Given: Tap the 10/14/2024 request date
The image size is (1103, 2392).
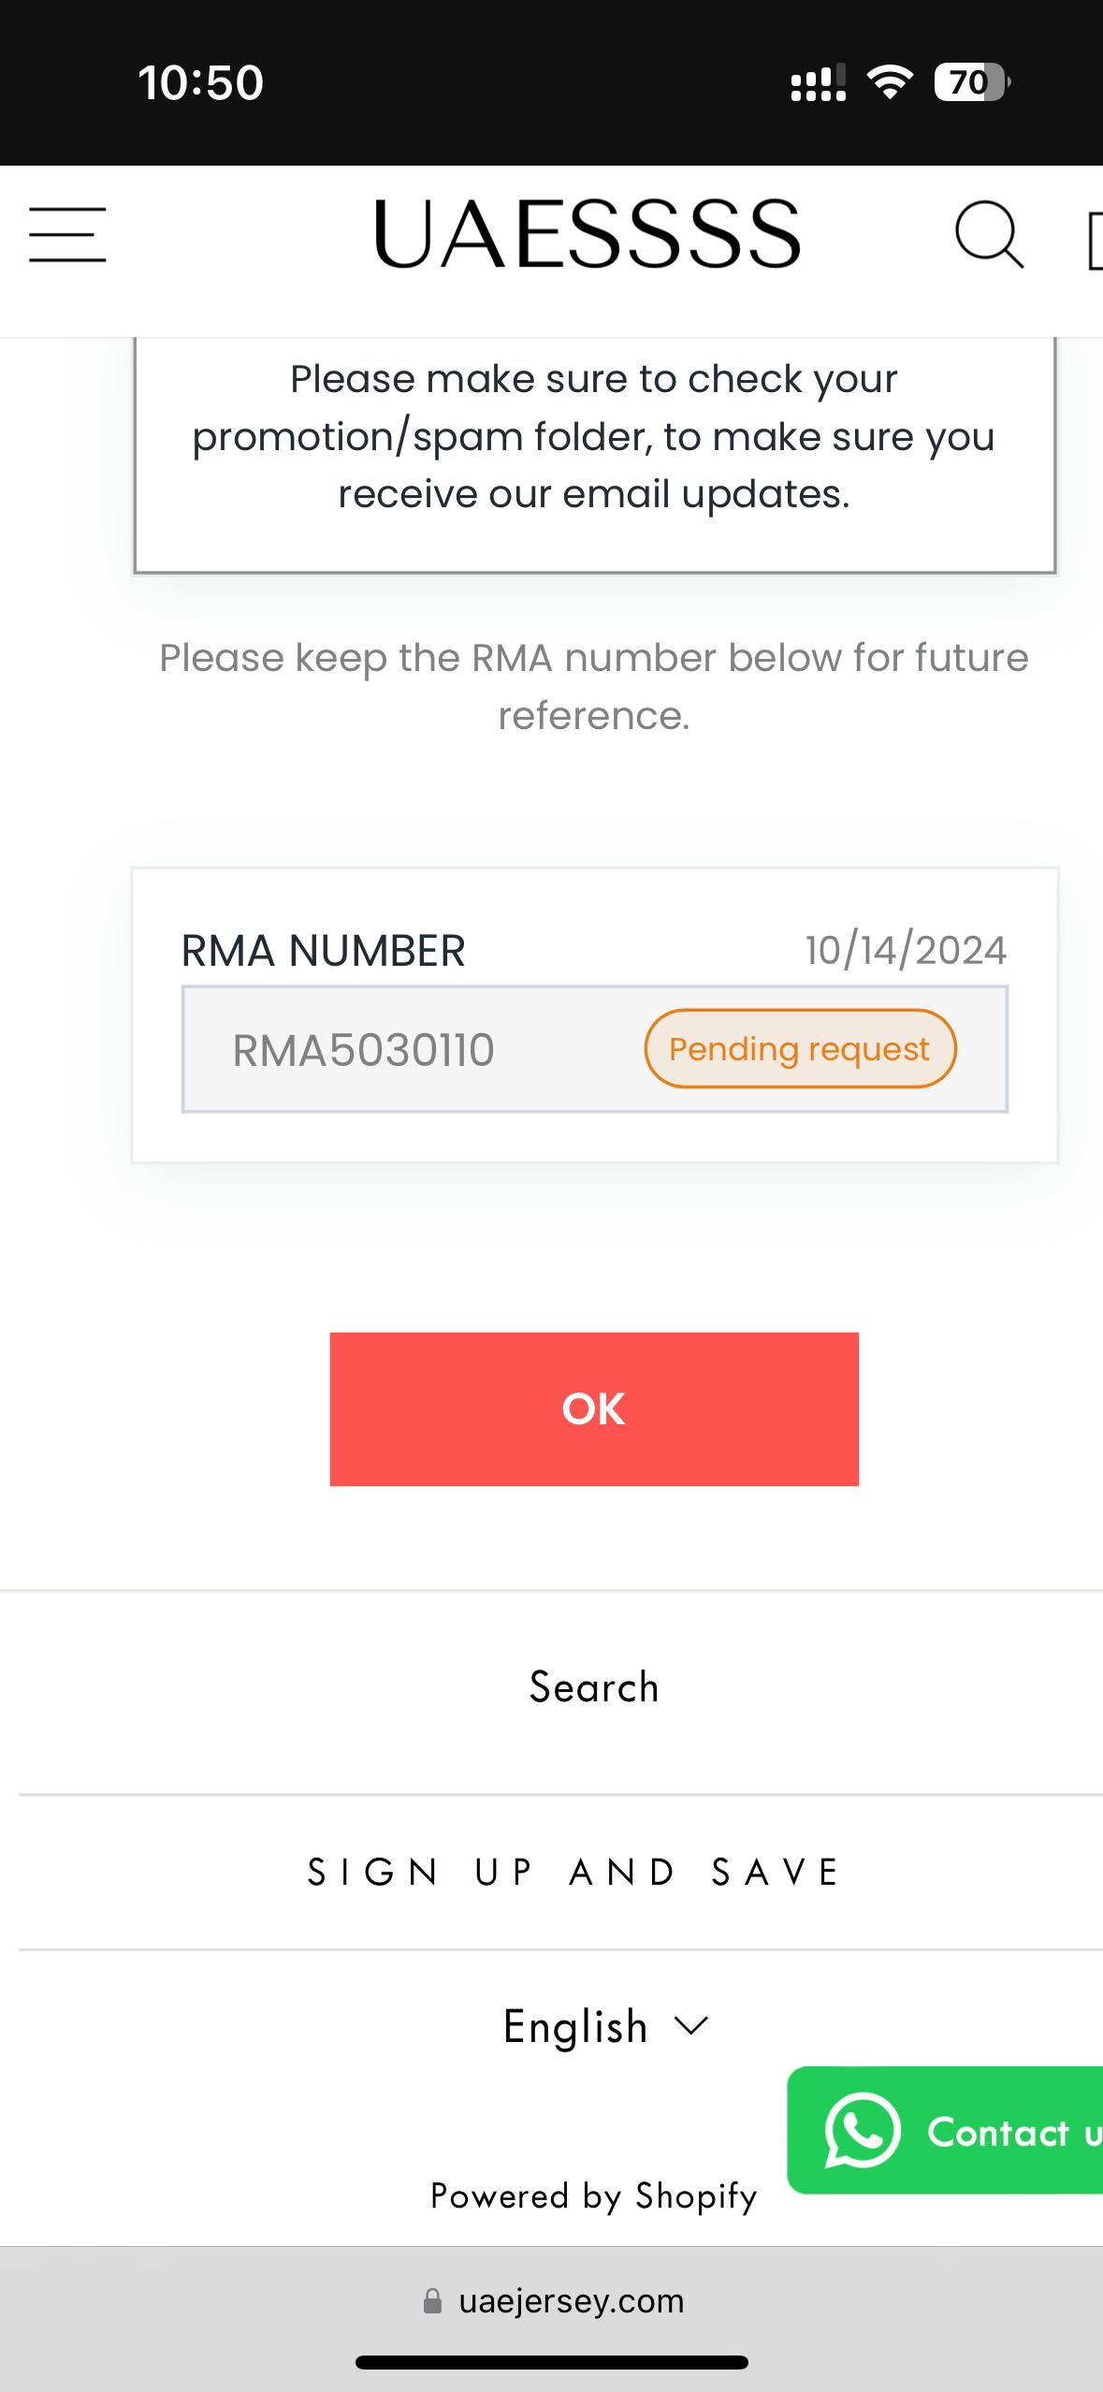Looking at the screenshot, I should [906, 951].
